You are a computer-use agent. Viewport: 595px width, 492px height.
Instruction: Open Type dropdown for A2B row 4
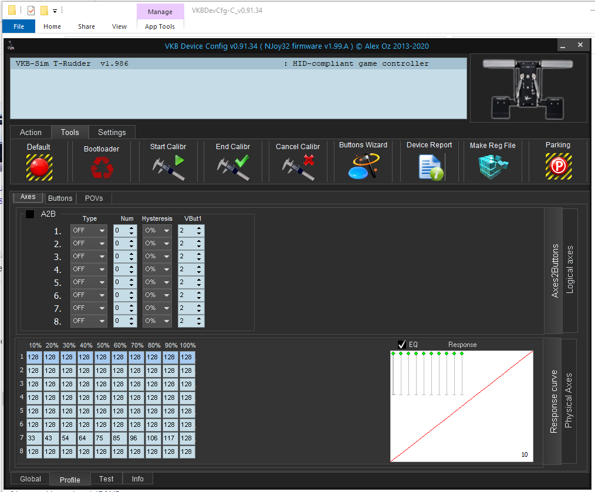tap(89, 269)
